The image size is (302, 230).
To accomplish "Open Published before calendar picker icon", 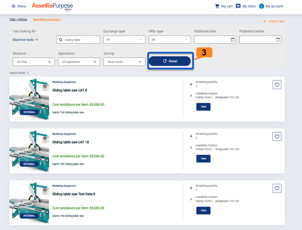I will click(278, 40).
